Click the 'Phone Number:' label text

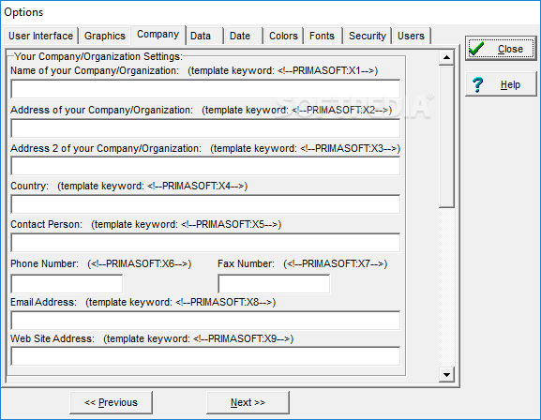coord(44,263)
